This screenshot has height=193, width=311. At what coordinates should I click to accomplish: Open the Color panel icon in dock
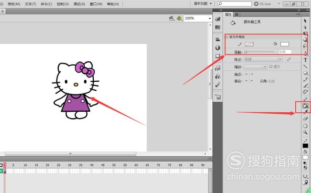[218, 19]
